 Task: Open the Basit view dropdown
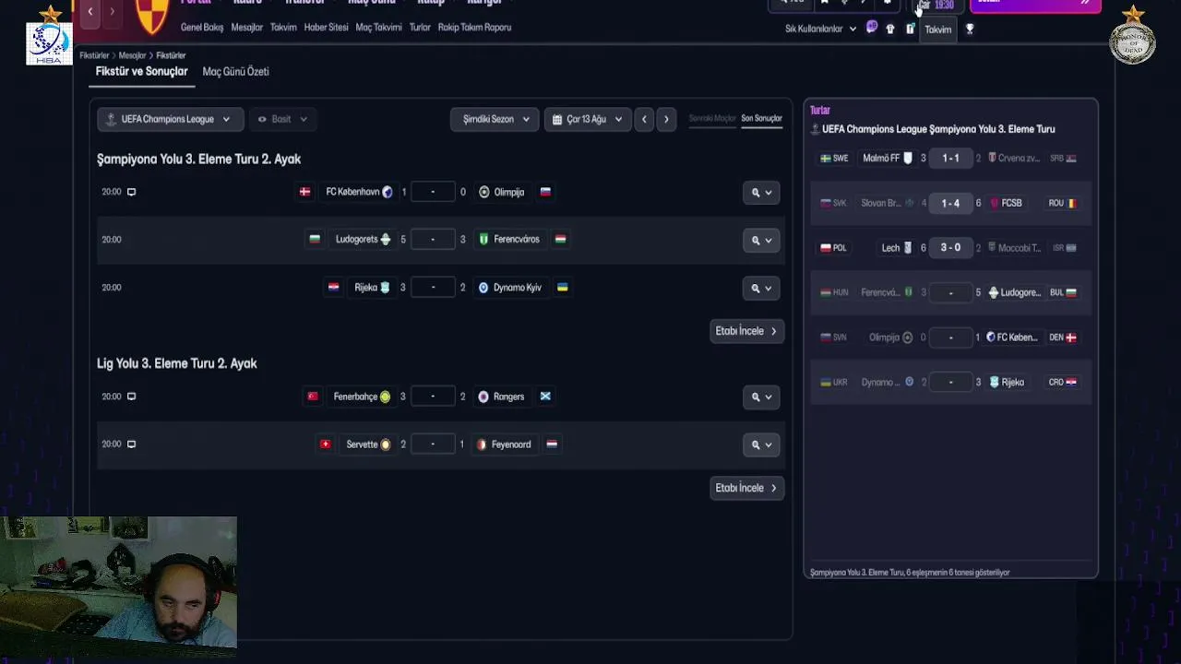point(282,119)
